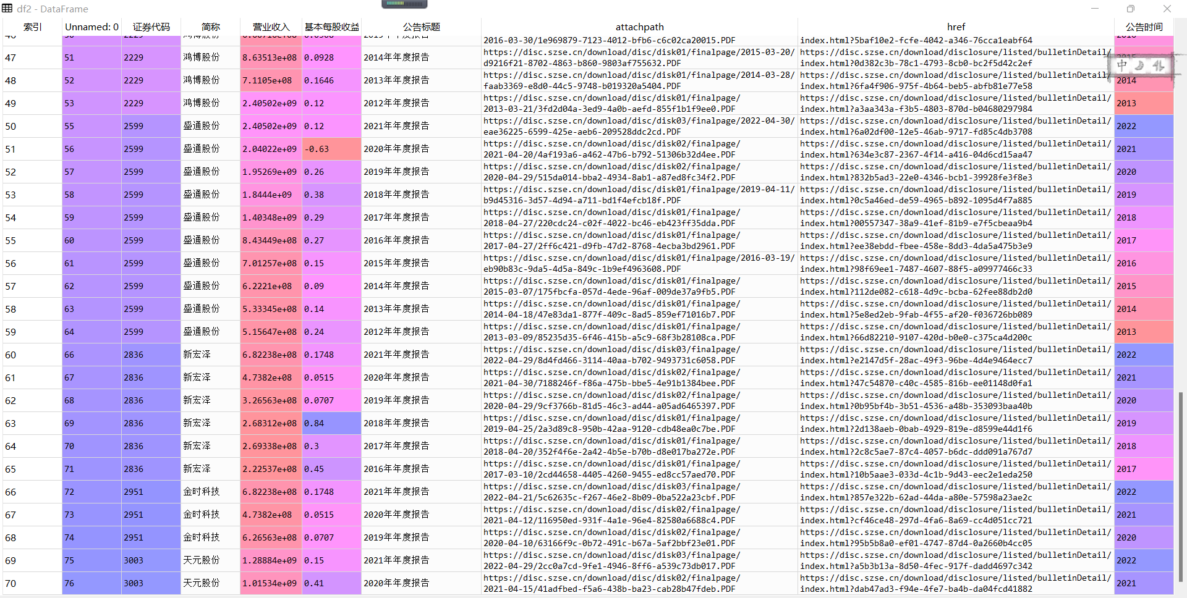The height and width of the screenshot is (598, 1187).
Task: Select row index 70
Action: point(32,583)
